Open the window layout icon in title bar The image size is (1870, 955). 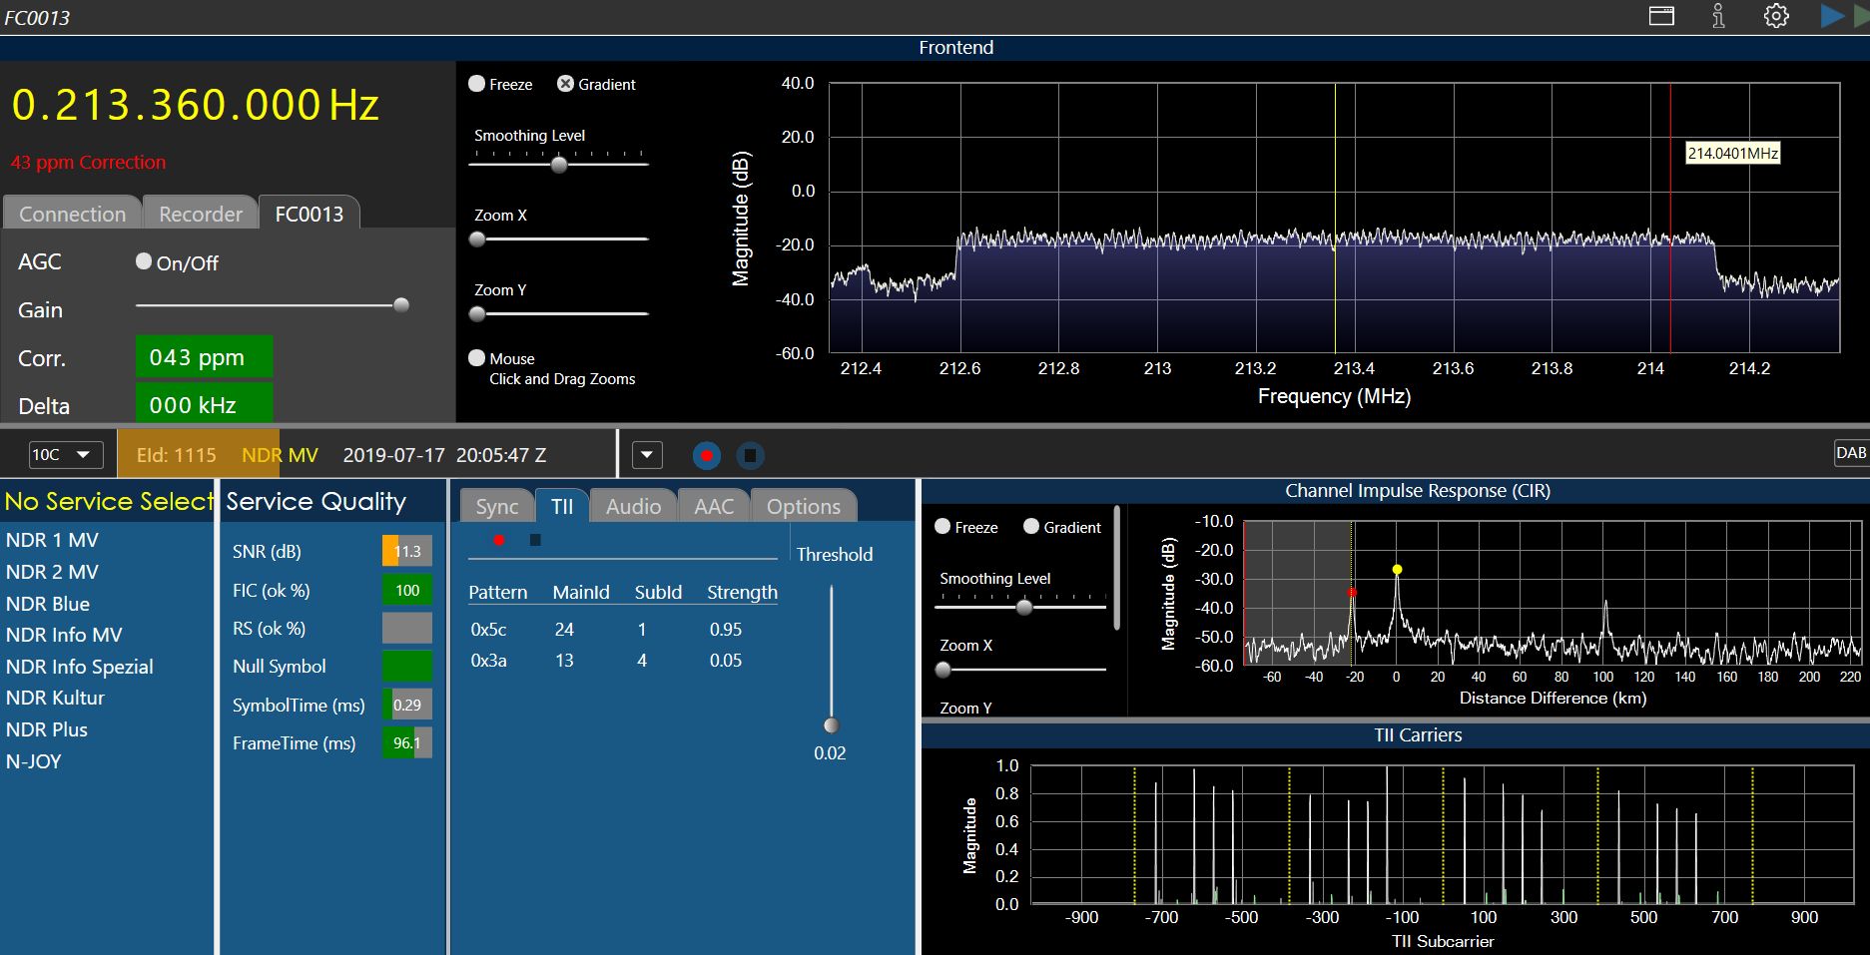(1661, 16)
